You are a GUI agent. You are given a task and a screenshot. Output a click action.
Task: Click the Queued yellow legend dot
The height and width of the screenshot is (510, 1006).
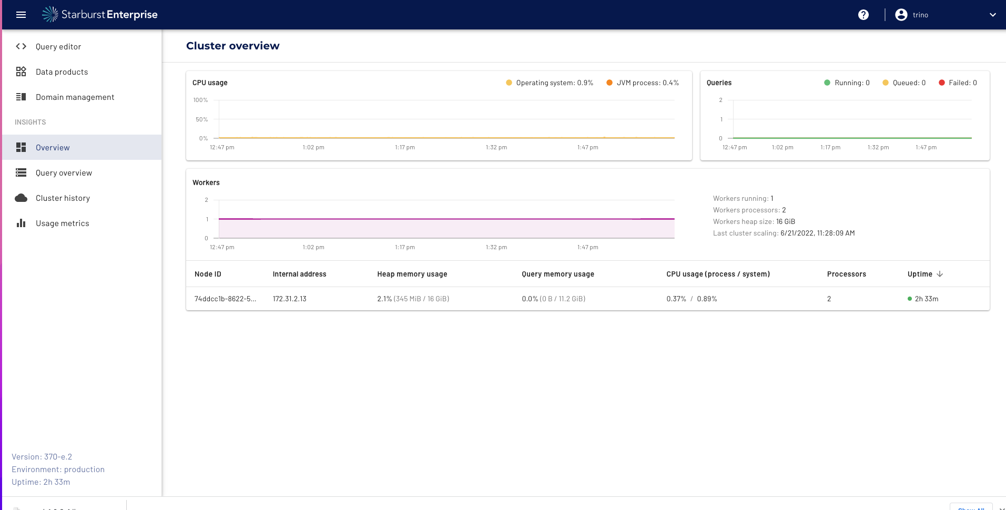coord(886,83)
